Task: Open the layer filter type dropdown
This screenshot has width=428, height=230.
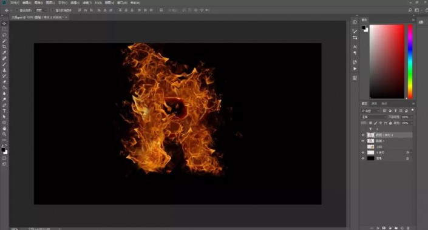Action: 370,111
